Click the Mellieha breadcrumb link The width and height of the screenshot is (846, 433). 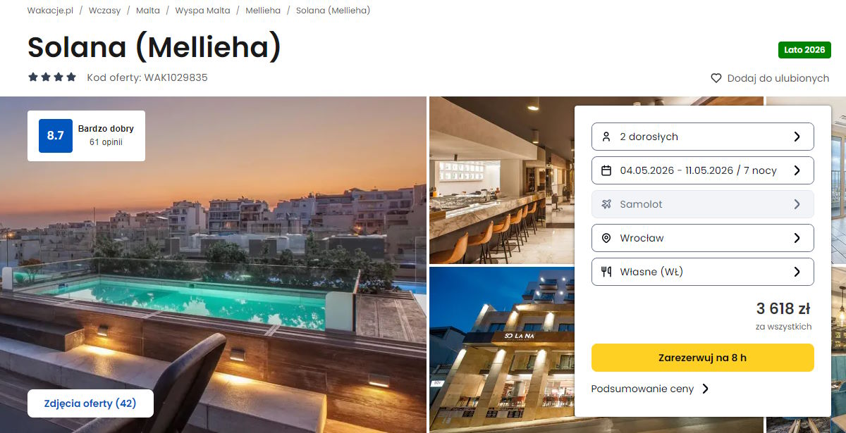tap(263, 11)
